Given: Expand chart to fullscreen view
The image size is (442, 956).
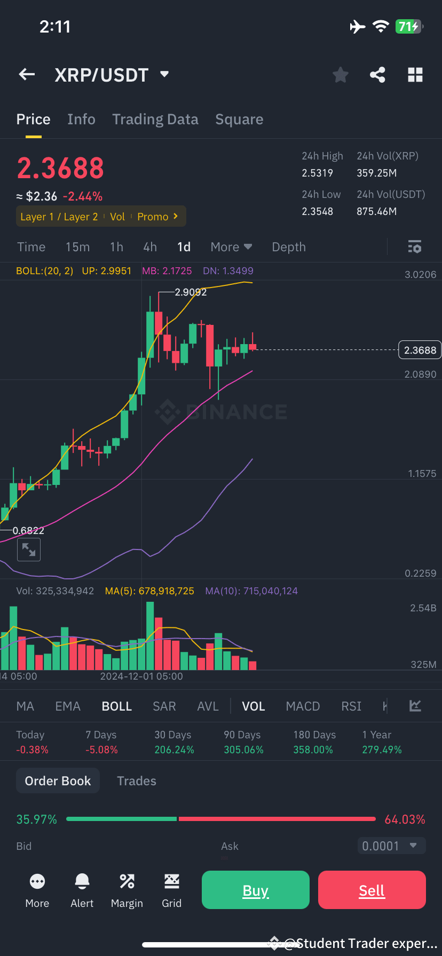Looking at the screenshot, I should 29,549.
